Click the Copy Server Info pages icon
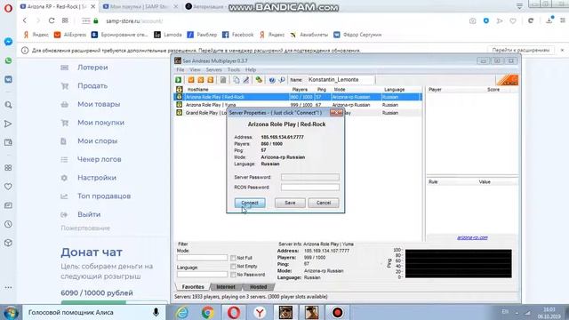This screenshot has width=569, height=320. pos(236,80)
